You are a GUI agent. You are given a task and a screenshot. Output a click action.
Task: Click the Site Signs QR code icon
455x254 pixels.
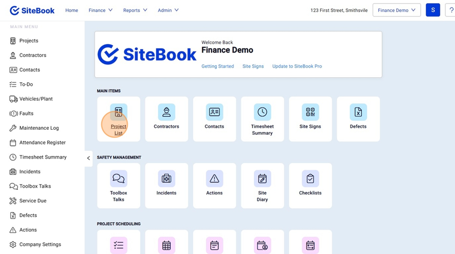[310, 112]
